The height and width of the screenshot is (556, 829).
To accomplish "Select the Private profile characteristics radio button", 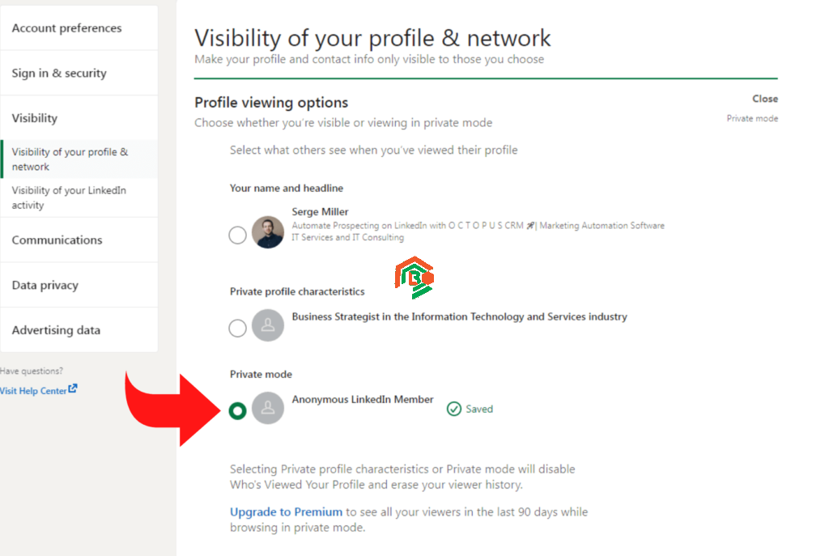I will tap(237, 328).
